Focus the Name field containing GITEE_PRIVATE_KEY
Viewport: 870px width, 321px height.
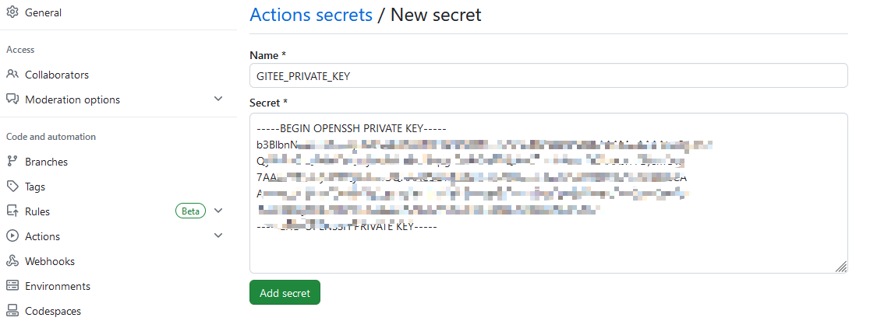coord(548,76)
